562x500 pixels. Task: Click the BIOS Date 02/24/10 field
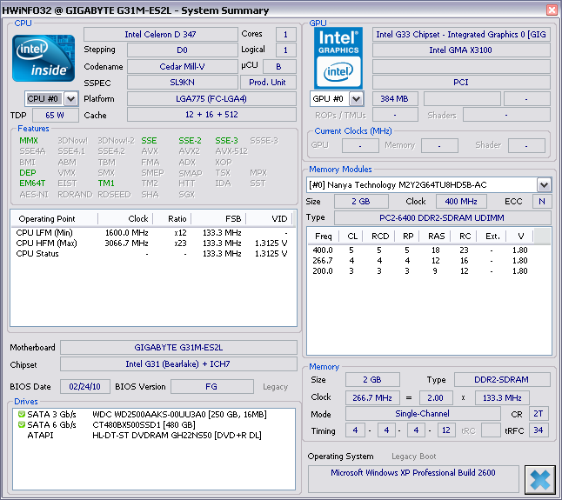click(85, 387)
